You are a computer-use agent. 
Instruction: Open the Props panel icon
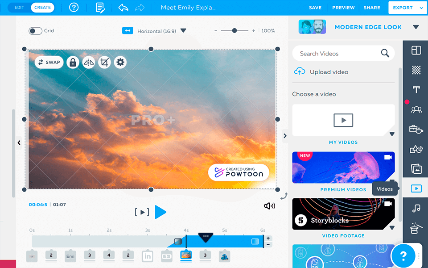(x=416, y=129)
